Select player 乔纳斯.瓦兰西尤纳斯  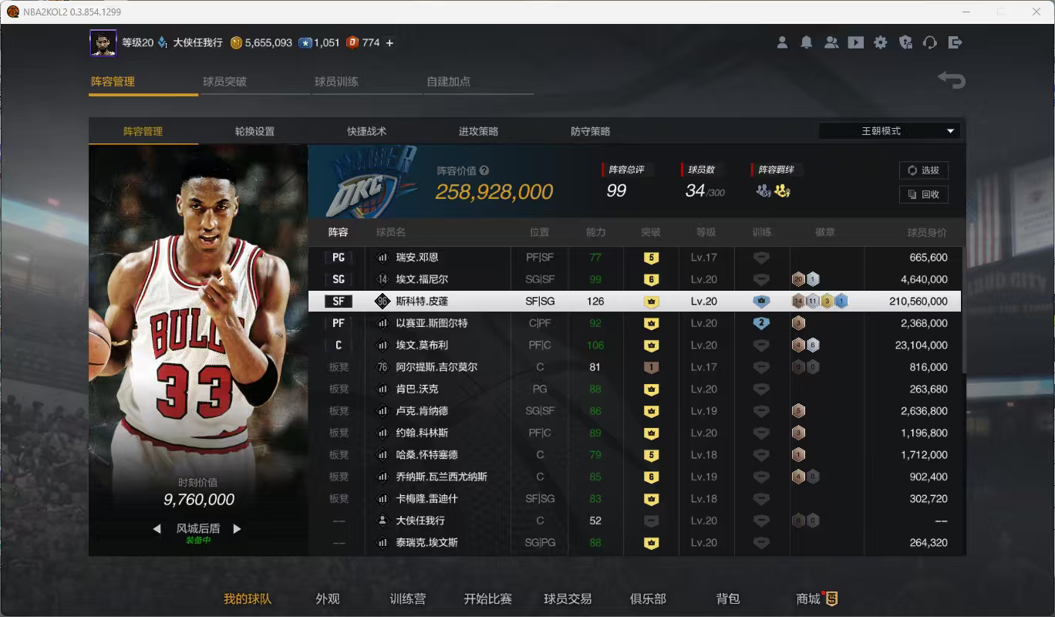click(442, 477)
